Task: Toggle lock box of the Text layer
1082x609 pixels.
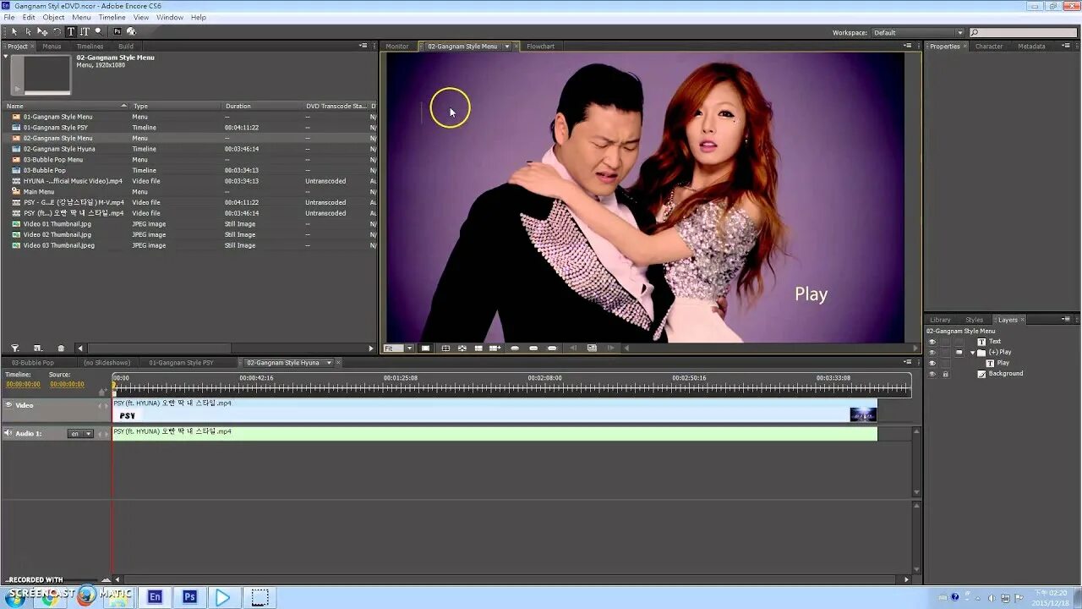Action: pos(945,342)
